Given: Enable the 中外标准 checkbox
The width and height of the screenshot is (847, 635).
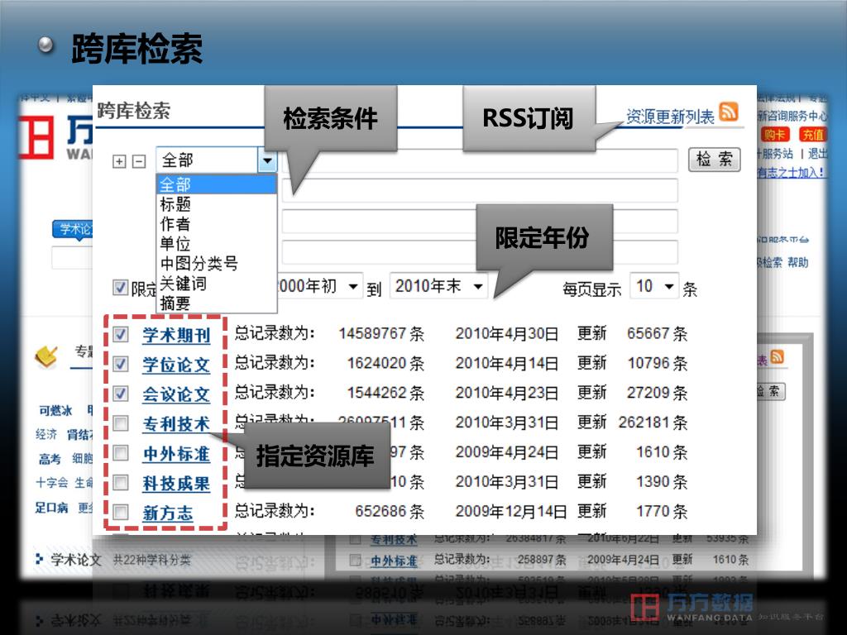Looking at the screenshot, I should click(121, 453).
